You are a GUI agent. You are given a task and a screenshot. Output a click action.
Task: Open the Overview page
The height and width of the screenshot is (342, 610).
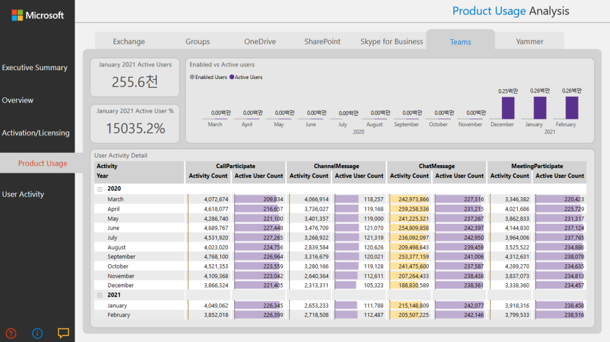[x=18, y=100]
